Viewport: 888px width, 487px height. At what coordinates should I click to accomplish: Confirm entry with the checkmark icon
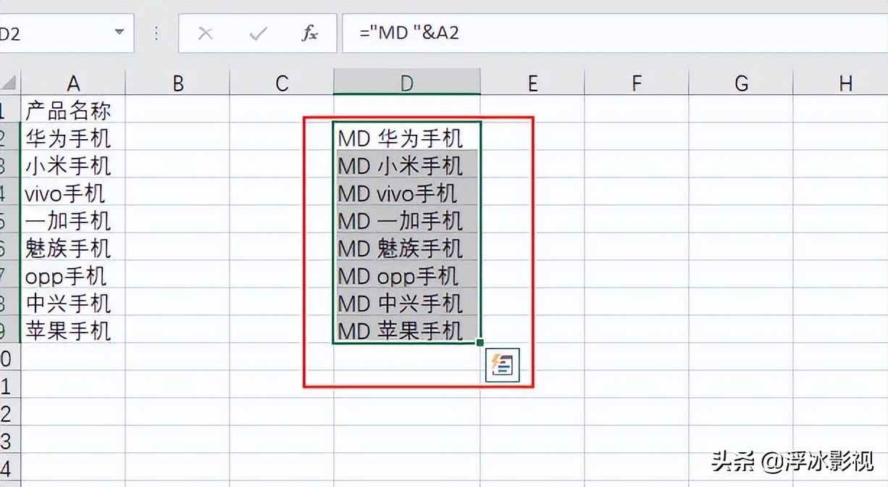tap(256, 33)
